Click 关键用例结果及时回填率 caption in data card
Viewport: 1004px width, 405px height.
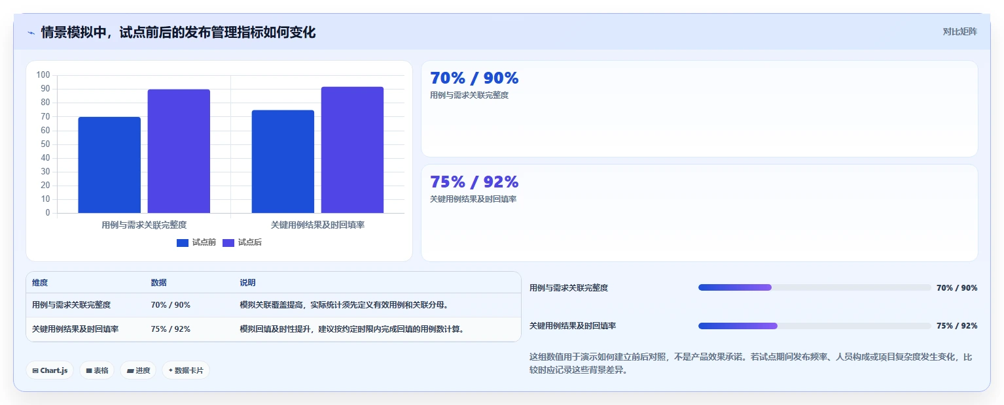[473, 199]
